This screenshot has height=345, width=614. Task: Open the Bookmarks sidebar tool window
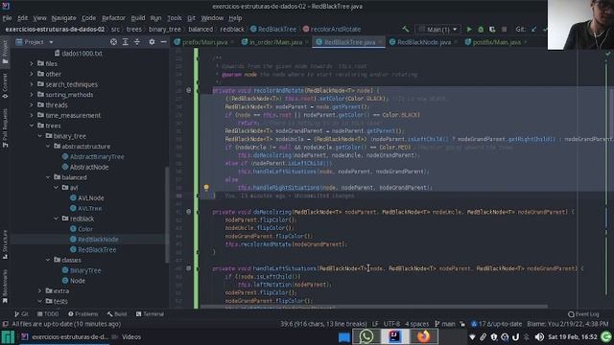pyautogui.click(x=5, y=287)
